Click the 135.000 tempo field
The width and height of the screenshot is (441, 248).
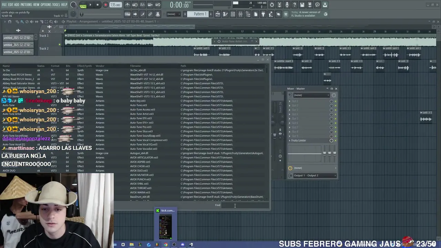click(x=115, y=5)
